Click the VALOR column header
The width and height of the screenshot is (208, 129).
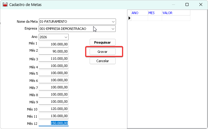(176, 13)
